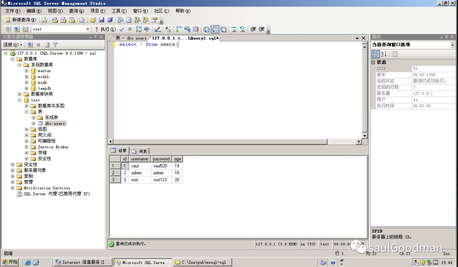Screen dimensions: 458x267
Task: Open the Registered Servers window icon
Action: 120,20
